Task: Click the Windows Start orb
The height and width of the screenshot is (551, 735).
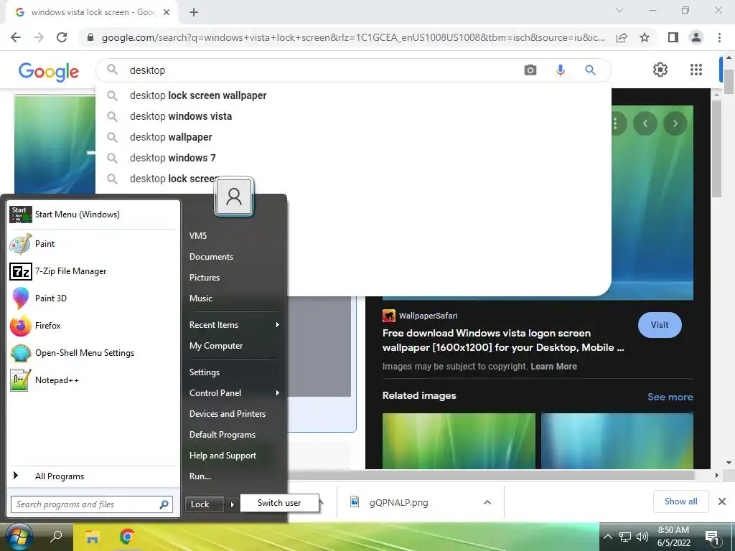Action: click(18, 537)
